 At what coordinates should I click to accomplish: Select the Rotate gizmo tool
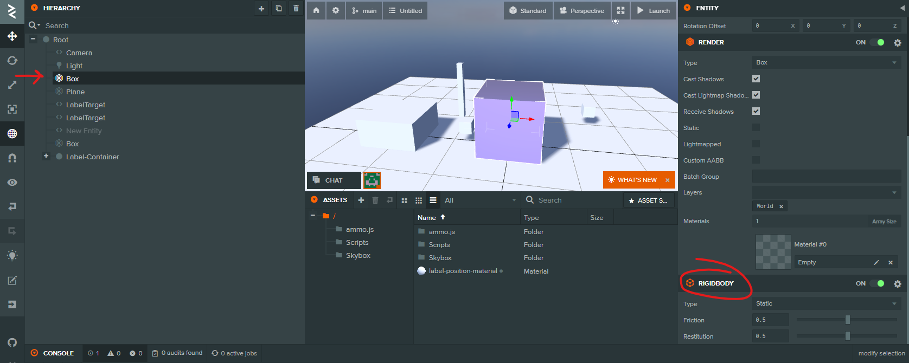[12, 61]
